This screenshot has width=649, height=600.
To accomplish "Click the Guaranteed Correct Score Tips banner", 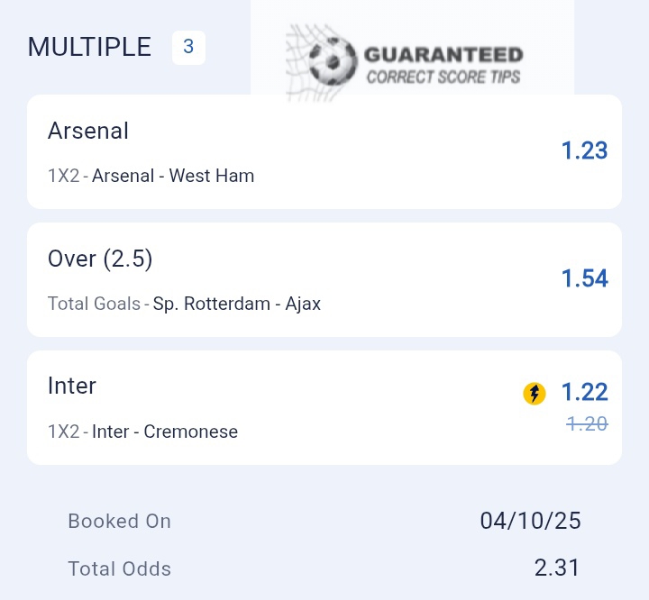I will click(443, 66).
